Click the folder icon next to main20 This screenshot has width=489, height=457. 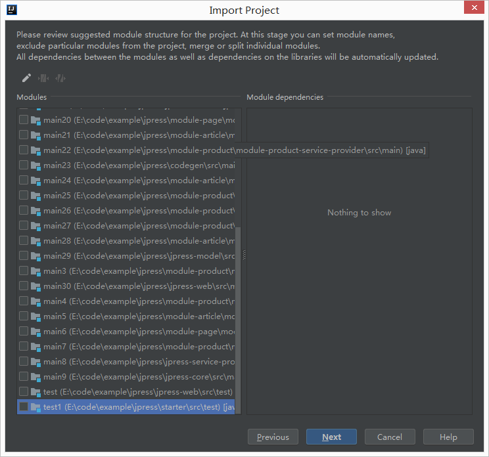pyautogui.click(x=35, y=120)
